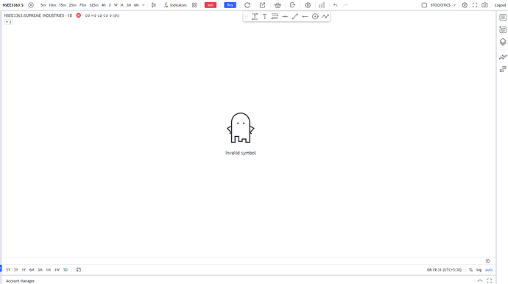Open the depth of market icon in right sidebar
The image size is (508, 284).
(503, 69)
